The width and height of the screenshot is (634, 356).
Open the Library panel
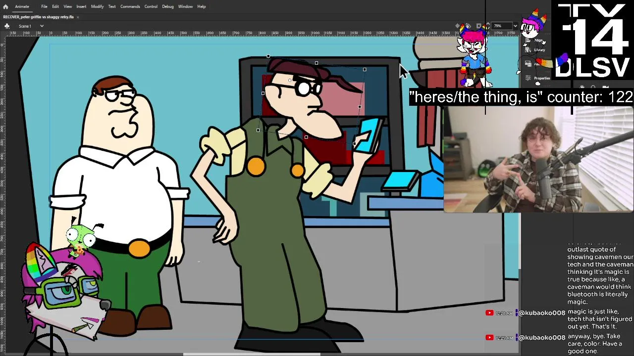point(539,49)
